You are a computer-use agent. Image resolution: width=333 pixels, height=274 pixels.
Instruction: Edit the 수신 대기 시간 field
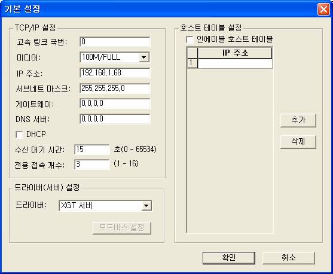[x=92, y=150]
